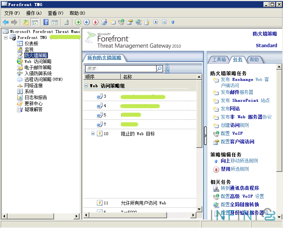
Task: Click the toolbar refresh icon
Action: [66, 22]
